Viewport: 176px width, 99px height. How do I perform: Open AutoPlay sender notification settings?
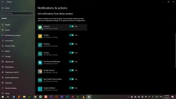click(62, 45)
